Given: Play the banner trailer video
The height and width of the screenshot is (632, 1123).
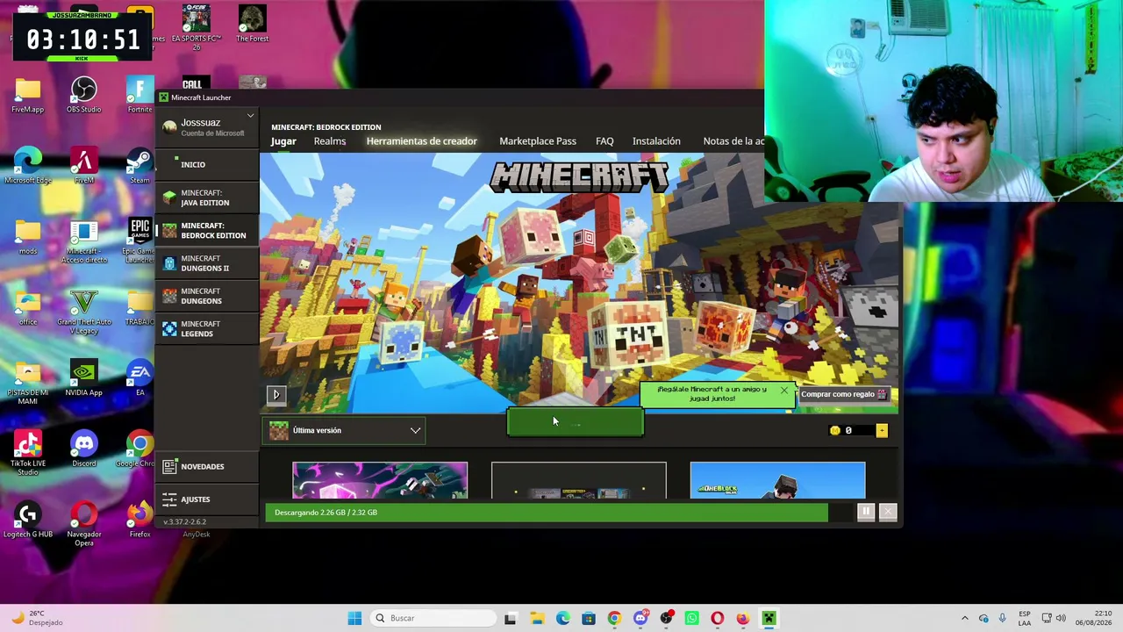Looking at the screenshot, I should 276,395.
